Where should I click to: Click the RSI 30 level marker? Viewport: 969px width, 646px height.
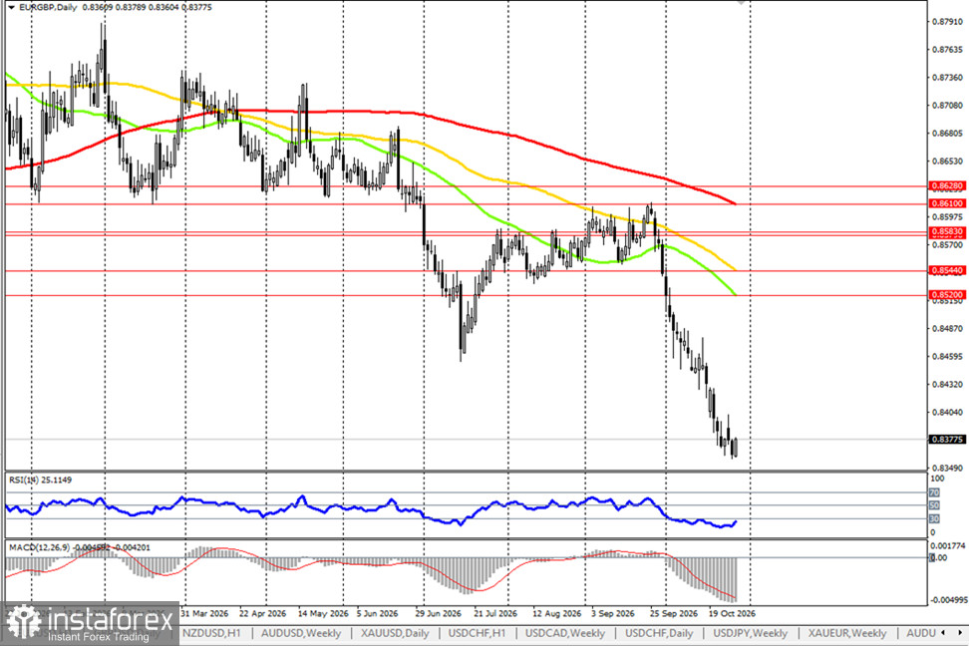pyautogui.click(x=934, y=519)
